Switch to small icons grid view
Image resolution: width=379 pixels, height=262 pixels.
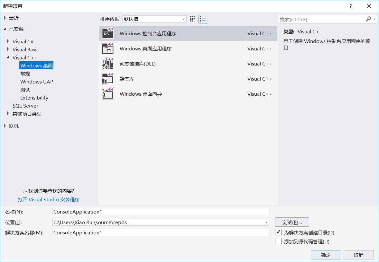pos(193,19)
